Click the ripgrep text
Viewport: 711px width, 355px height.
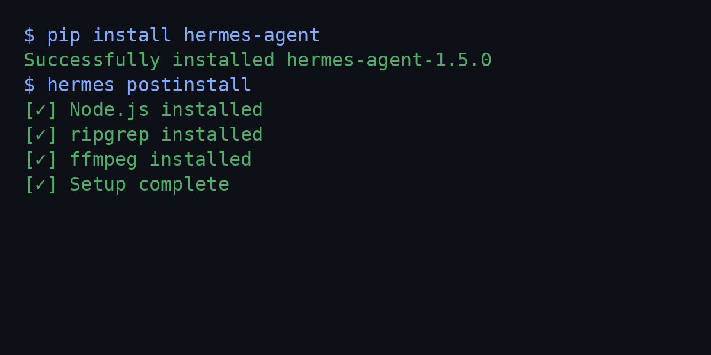point(109,135)
